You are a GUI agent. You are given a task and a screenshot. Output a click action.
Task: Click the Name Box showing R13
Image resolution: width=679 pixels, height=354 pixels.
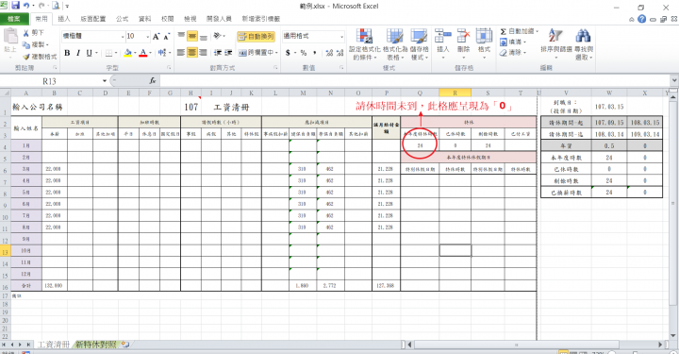(51, 80)
